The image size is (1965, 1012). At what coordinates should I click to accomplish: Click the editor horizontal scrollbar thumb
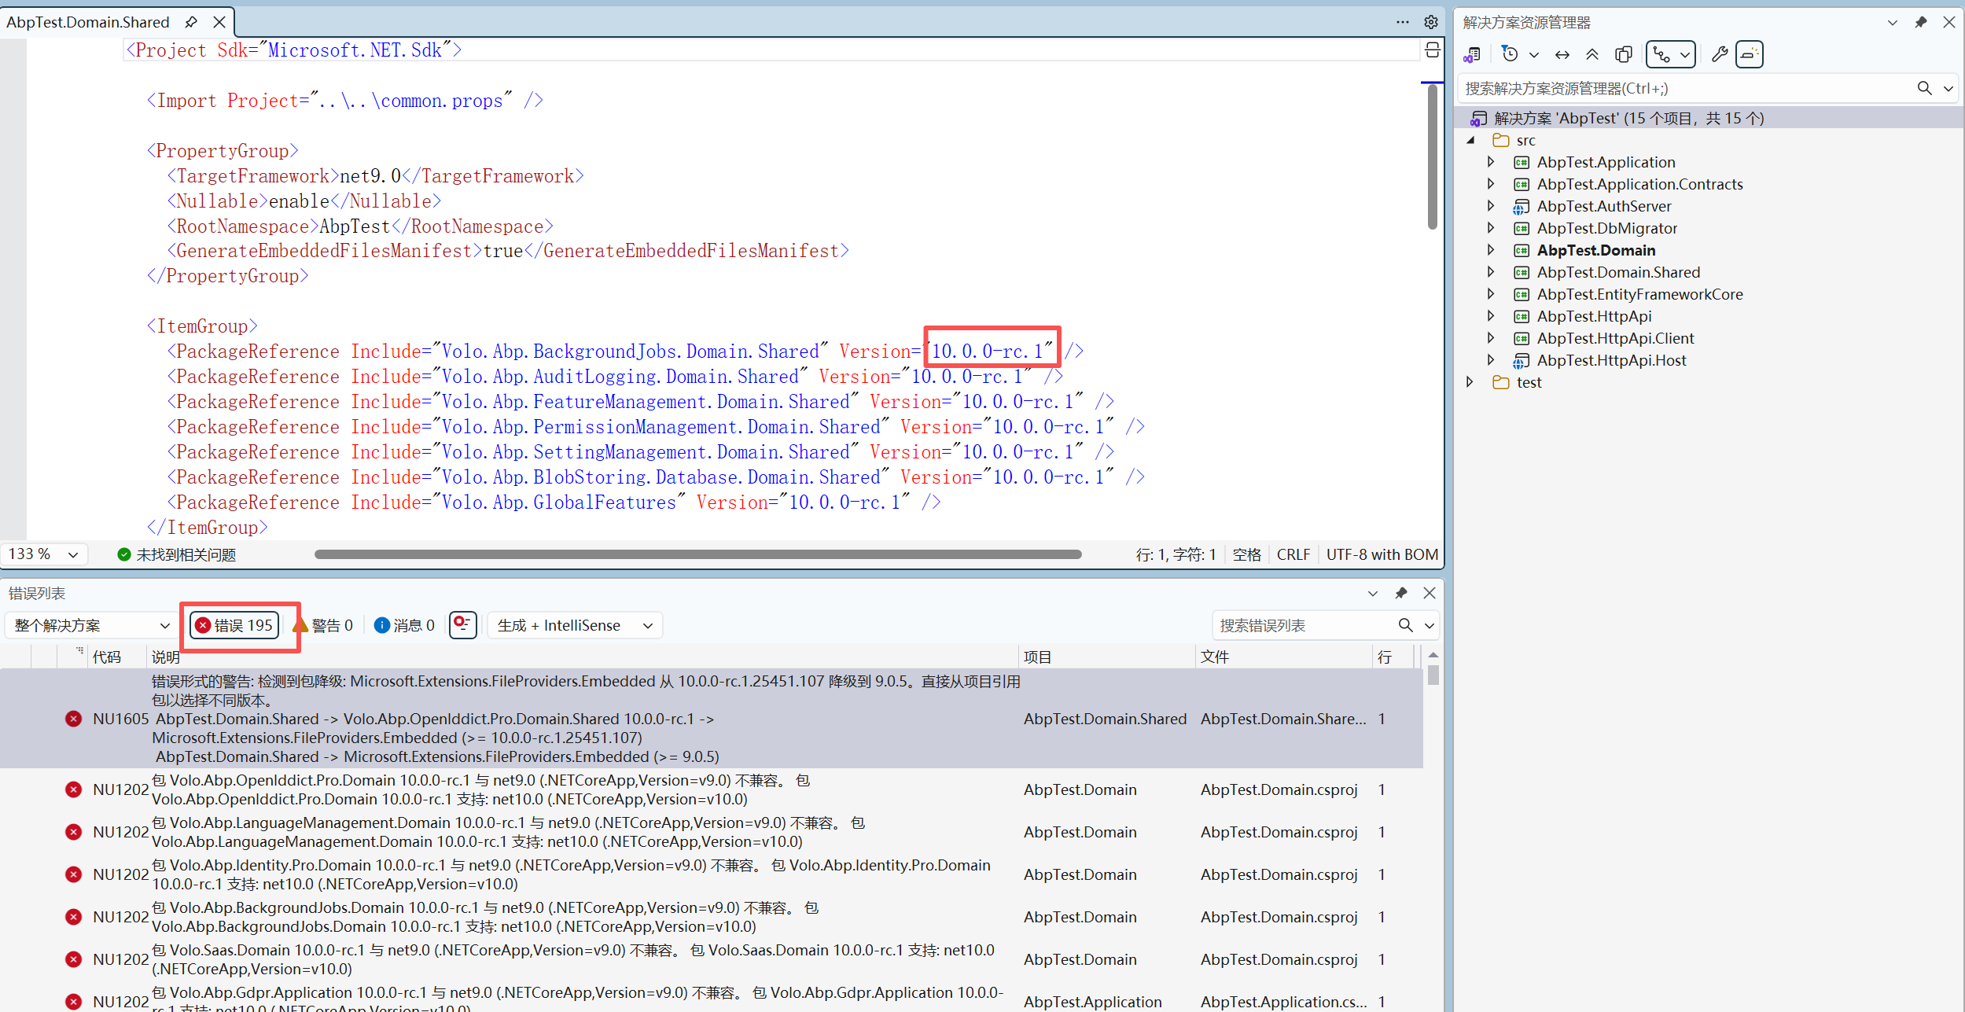pos(697,554)
